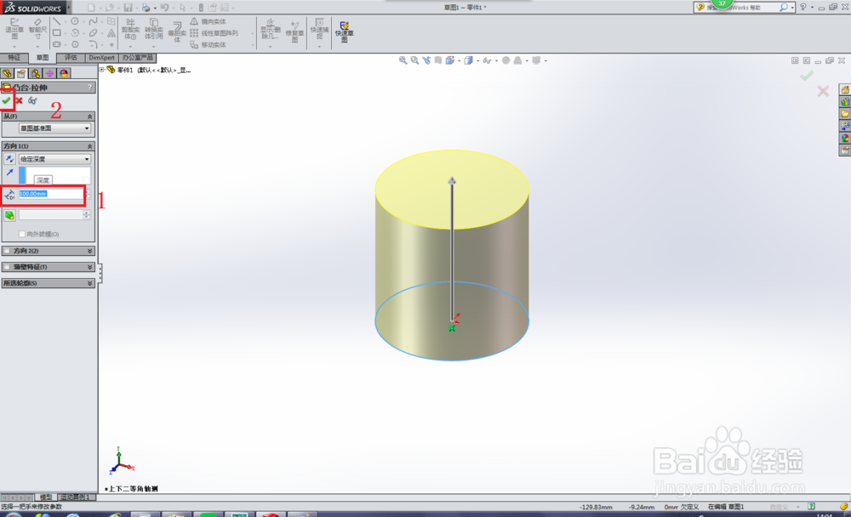Click the depth field spinner arrows
This screenshot has width=851, height=517.
click(x=86, y=194)
